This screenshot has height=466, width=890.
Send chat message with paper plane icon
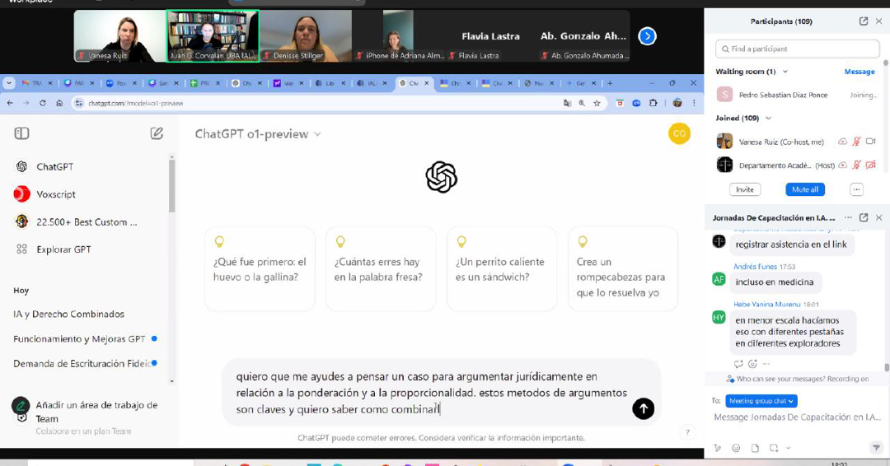876,448
